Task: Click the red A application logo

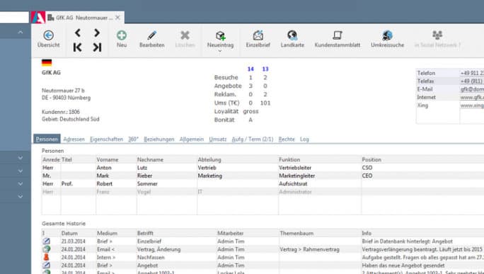Action: point(38,18)
